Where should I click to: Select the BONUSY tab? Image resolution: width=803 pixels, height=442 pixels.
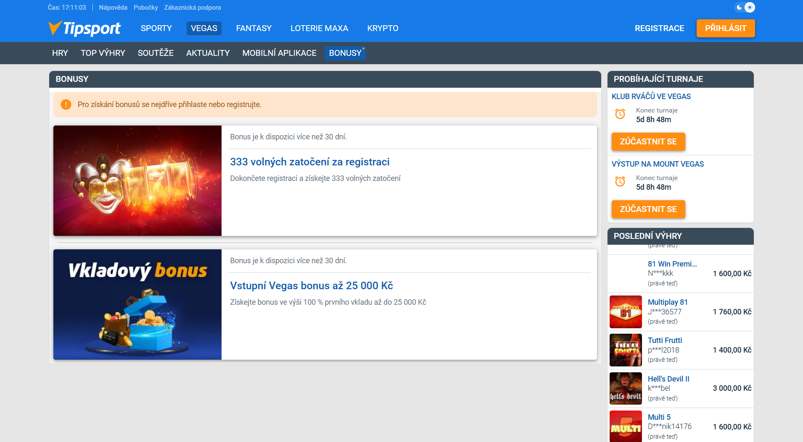(x=345, y=53)
